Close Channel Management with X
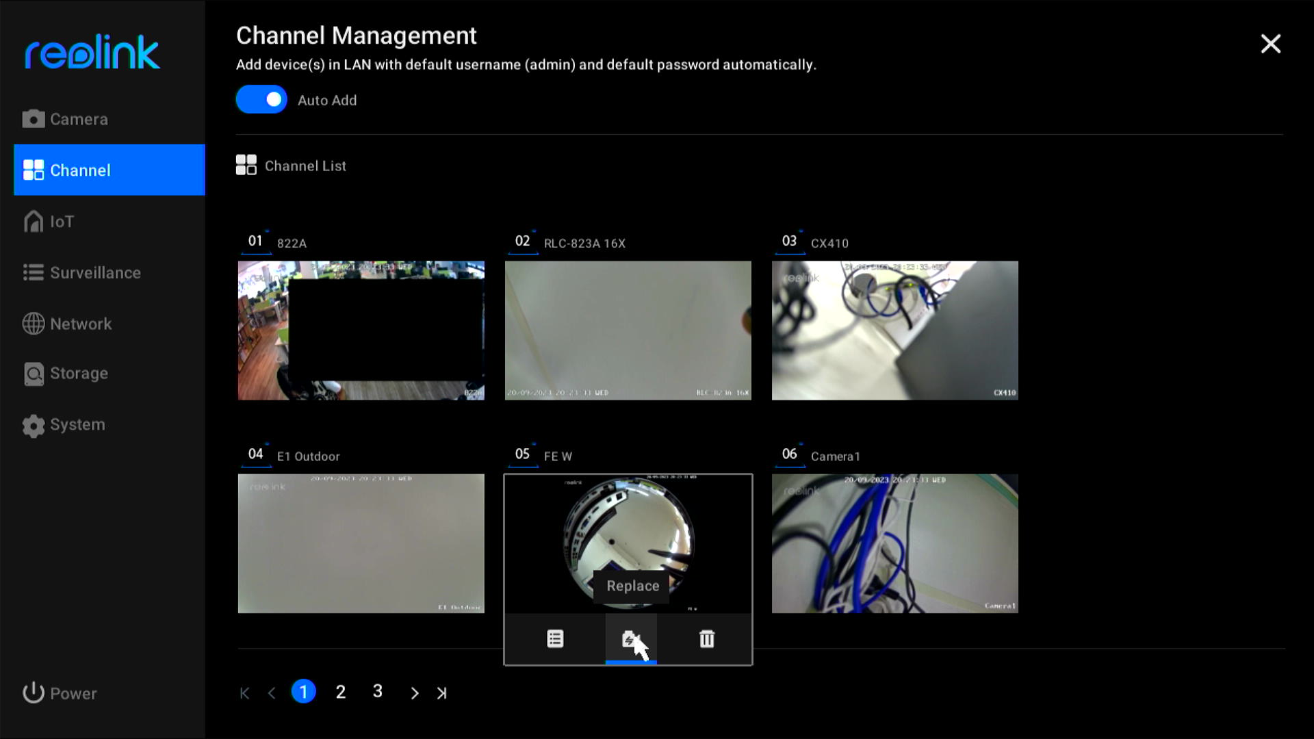The width and height of the screenshot is (1314, 739). pyautogui.click(x=1270, y=44)
